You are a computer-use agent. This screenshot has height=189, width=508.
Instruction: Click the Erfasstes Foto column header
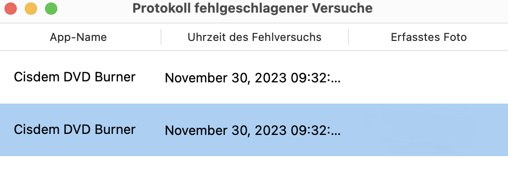[x=428, y=37]
